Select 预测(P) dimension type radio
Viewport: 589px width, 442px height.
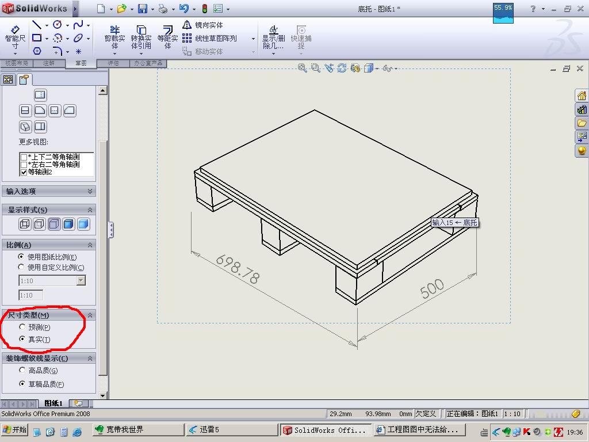point(22,327)
